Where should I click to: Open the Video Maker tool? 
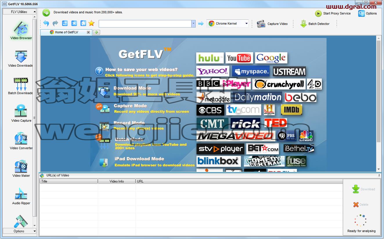click(21, 169)
